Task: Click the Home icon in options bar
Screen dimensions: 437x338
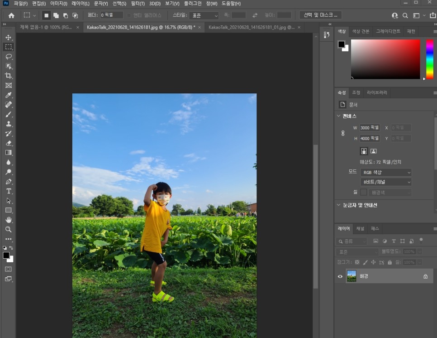Action: (x=11, y=15)
